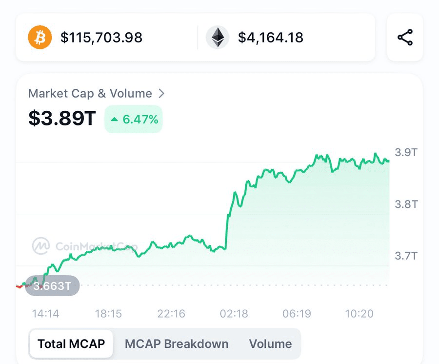
Task: Open Ethereum price $4,164.18
Action: click(x=271, y=38)
